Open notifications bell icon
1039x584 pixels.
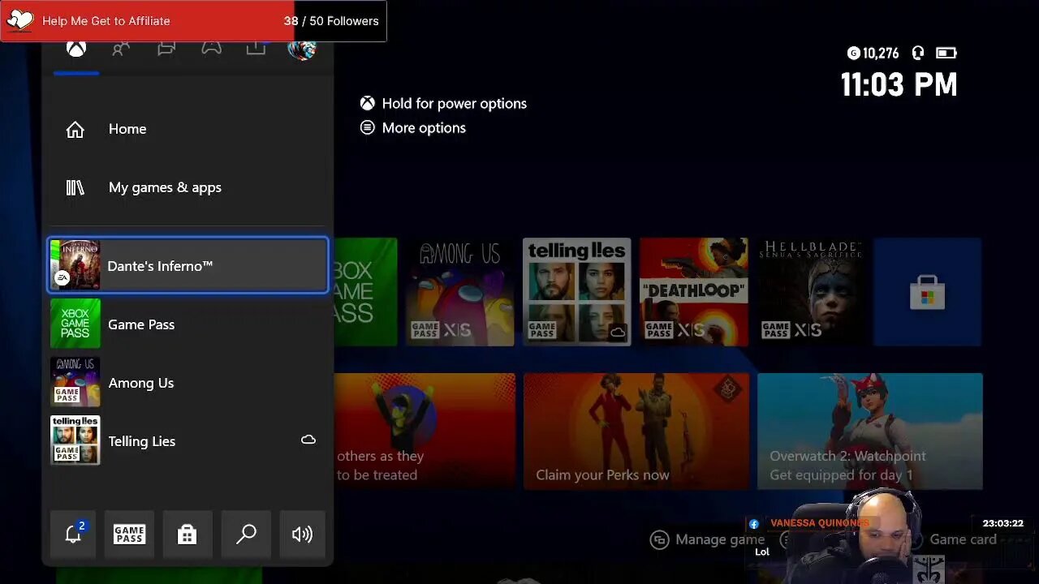pyautogui.click(x=73, y=534)
